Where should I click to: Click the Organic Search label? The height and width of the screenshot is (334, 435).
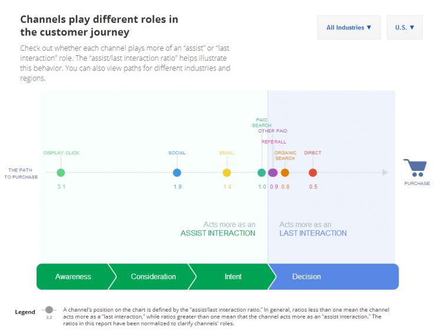285,156
